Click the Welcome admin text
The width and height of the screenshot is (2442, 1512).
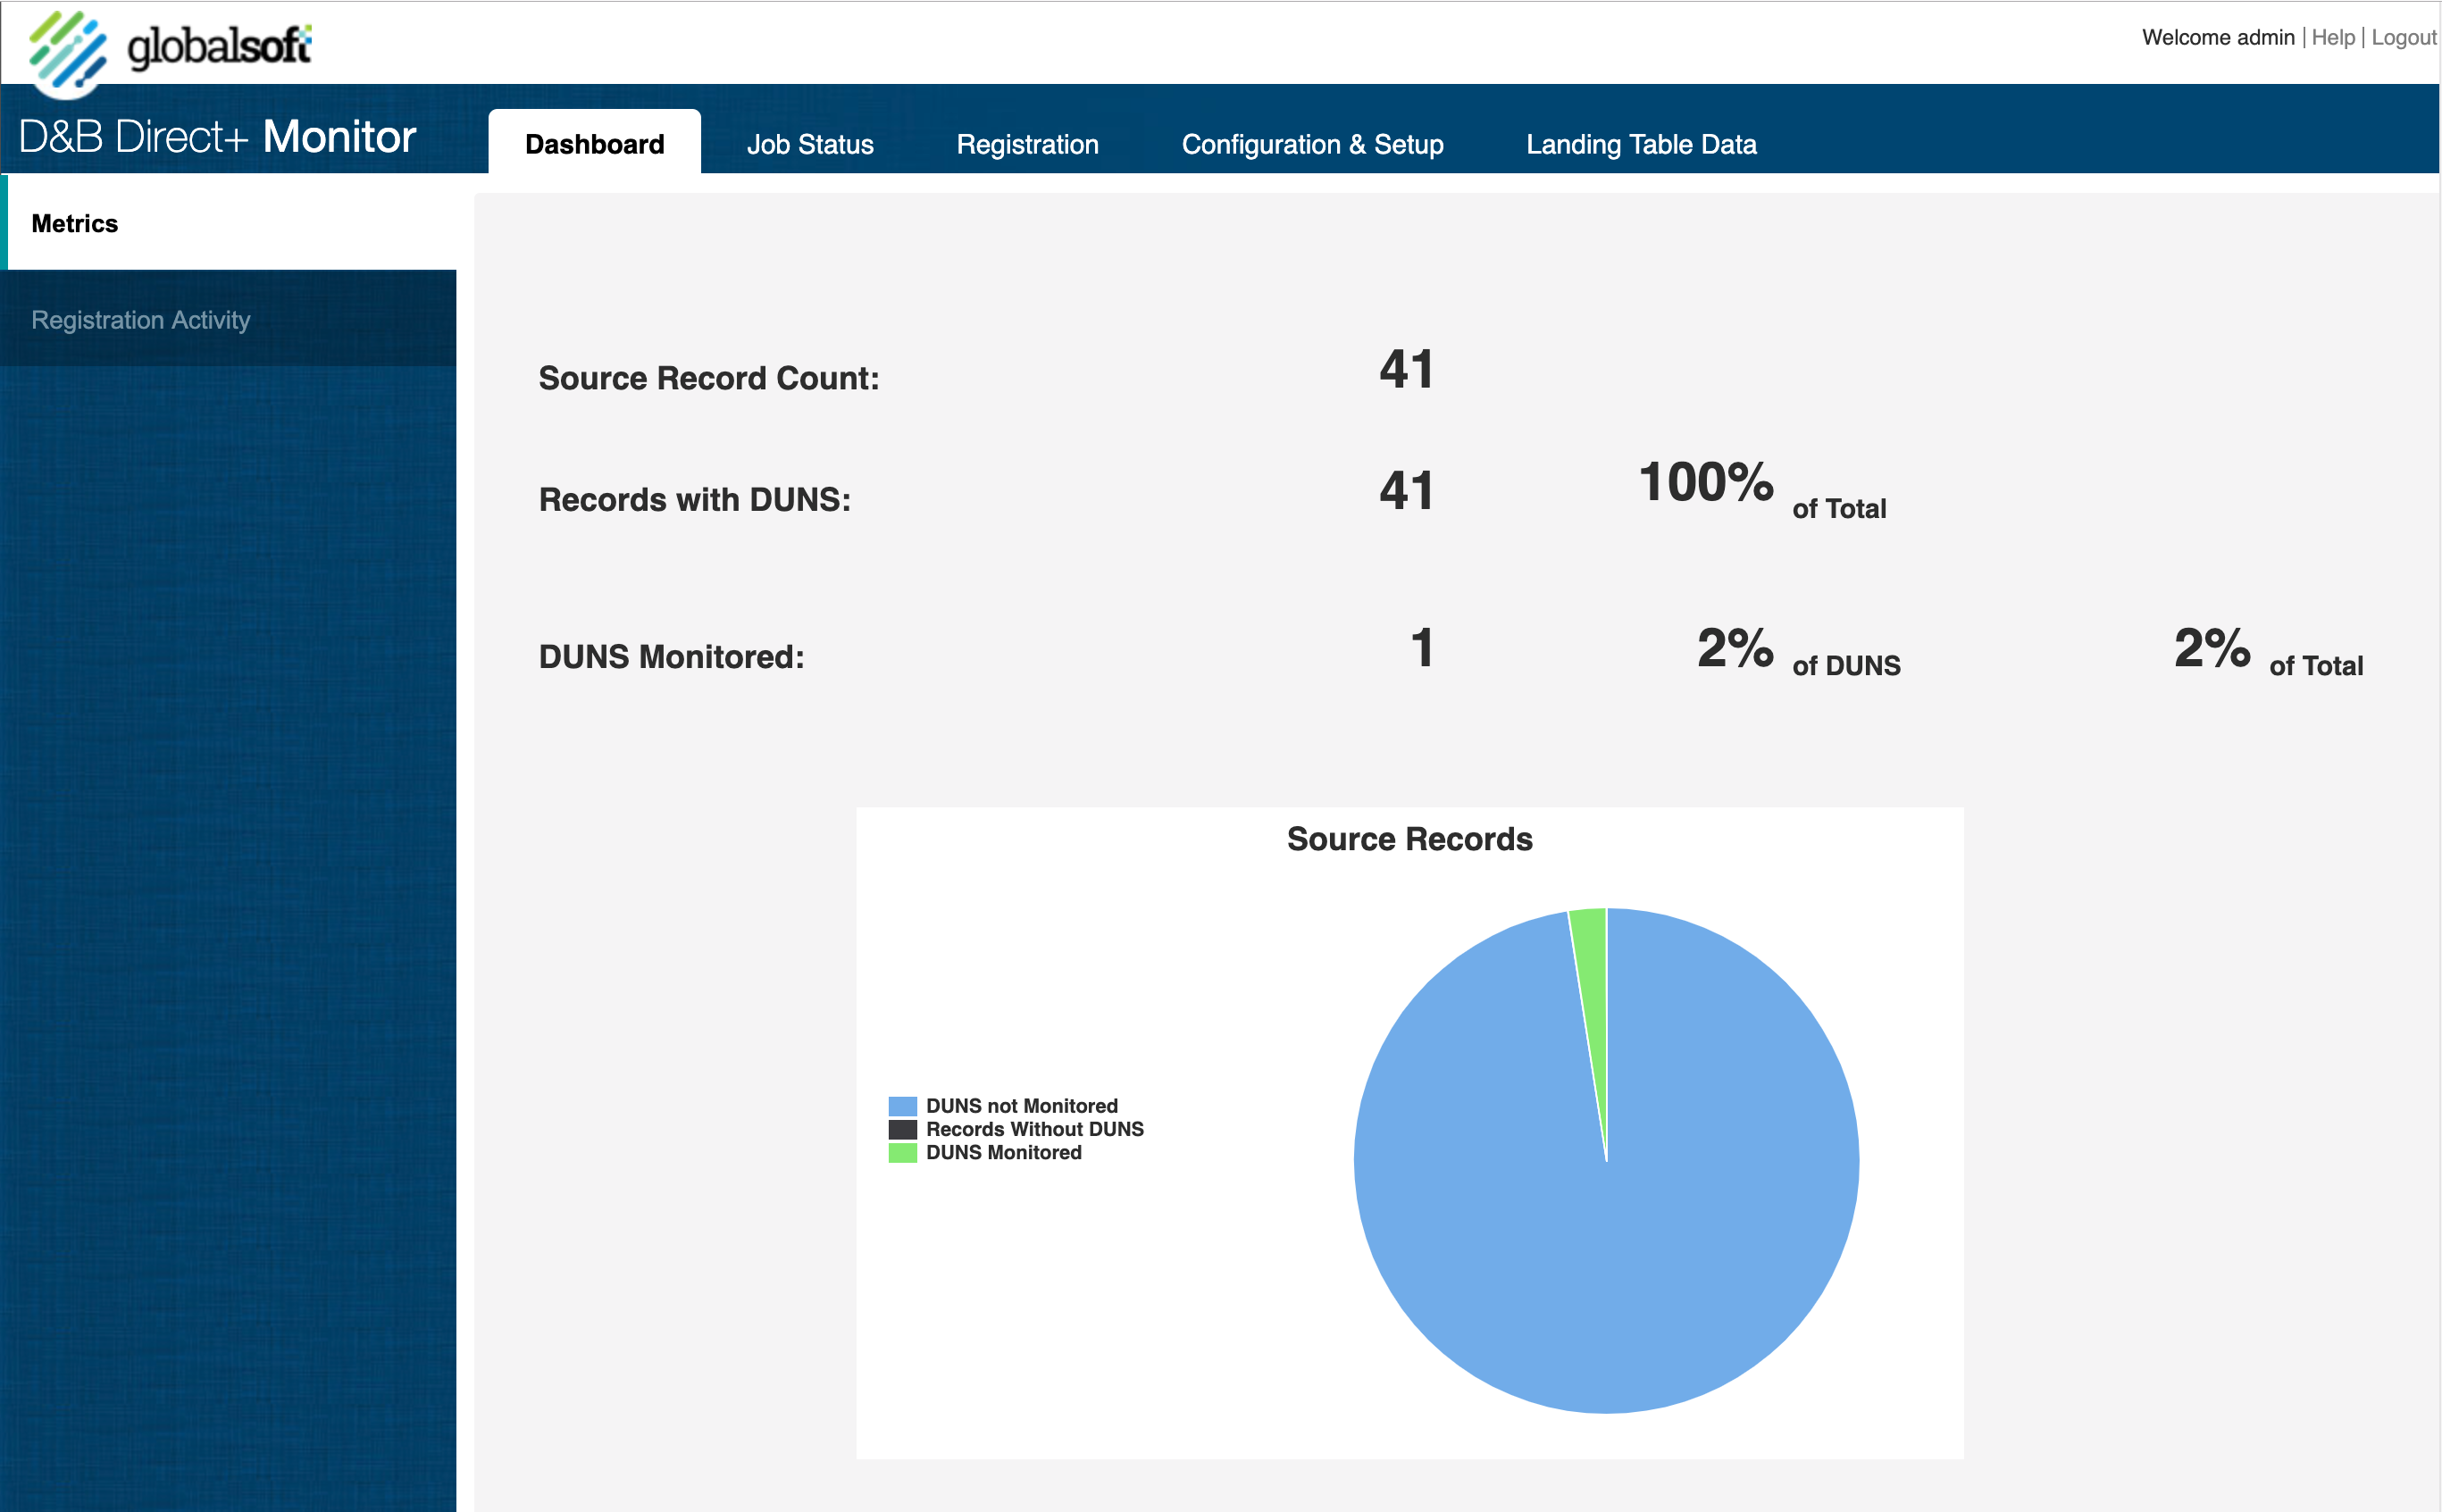[x=2218, y=38]
